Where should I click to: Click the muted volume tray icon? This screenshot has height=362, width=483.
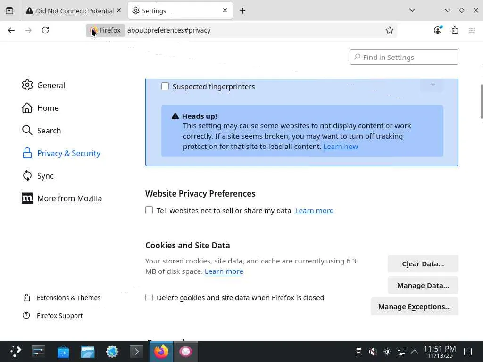(373, 352)
